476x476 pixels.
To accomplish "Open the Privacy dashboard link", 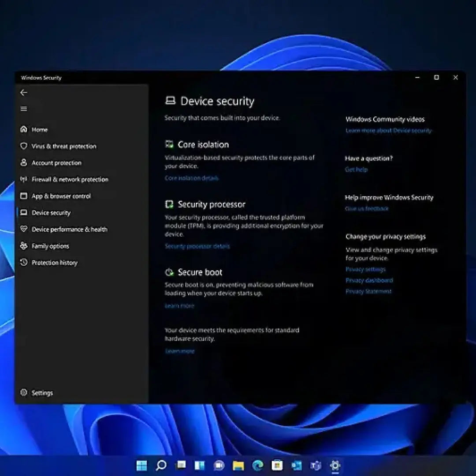I will 369,280.
